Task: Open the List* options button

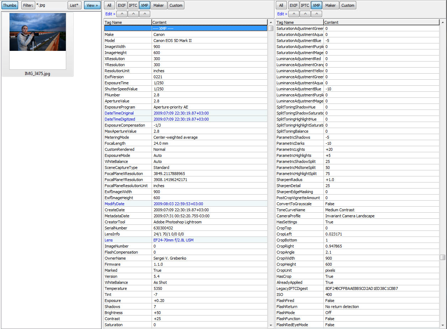Action: point(74,5)
